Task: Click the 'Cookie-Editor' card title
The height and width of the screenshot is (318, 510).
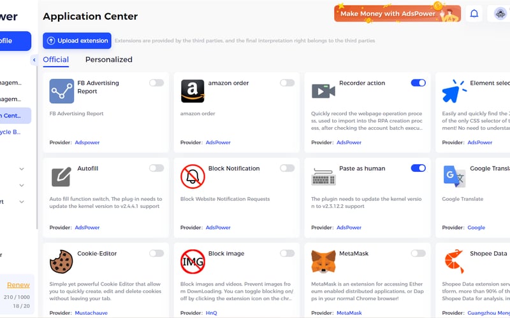Action: 97,254
